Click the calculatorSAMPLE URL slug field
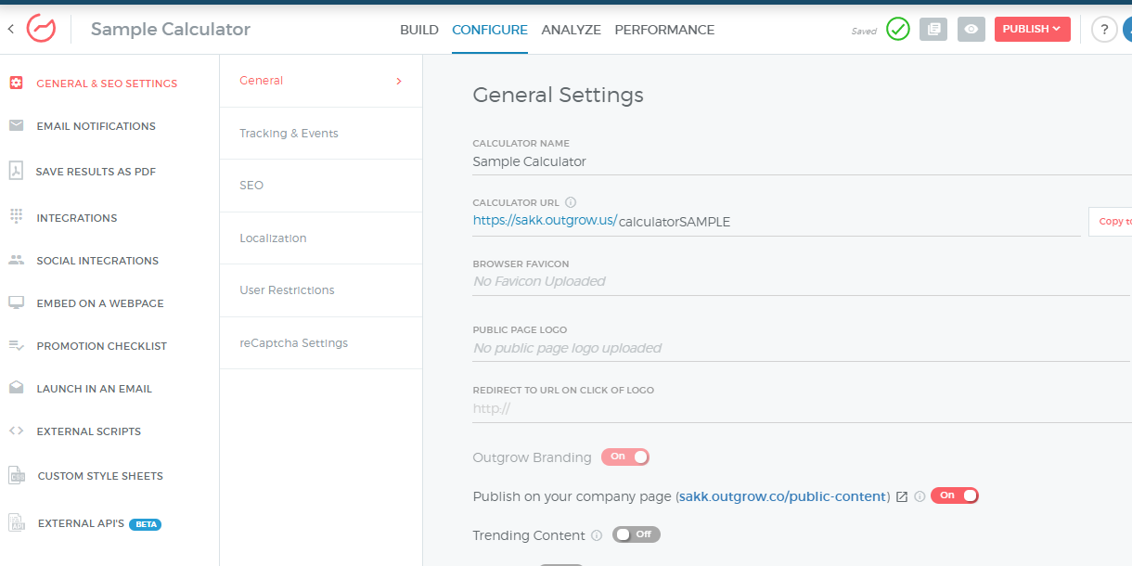 (x=849, y=222)
